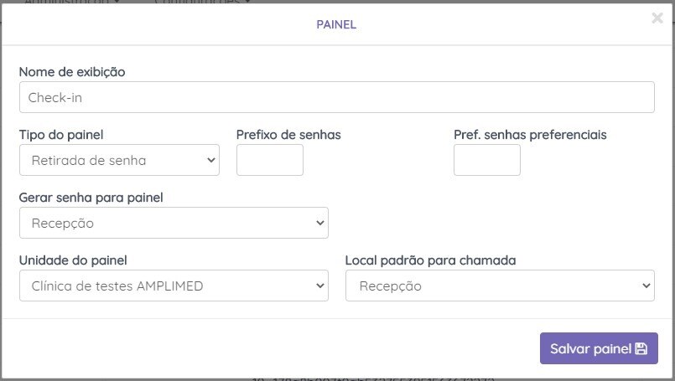Click the Prefixo de senhas label
The width and height of the screenshot is (675, 381).
[x=288, y=134]
